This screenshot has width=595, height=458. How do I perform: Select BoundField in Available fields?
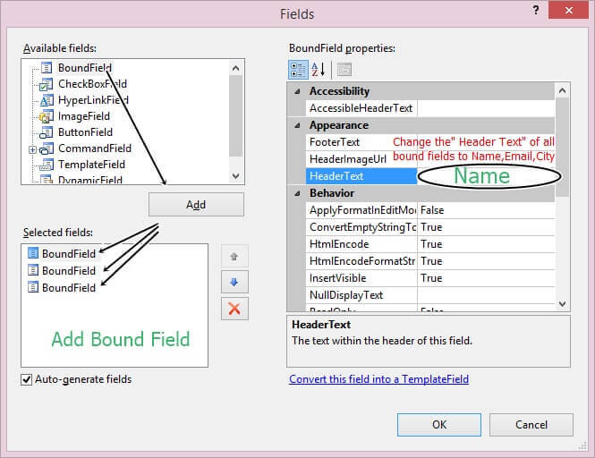click(84, 68)
